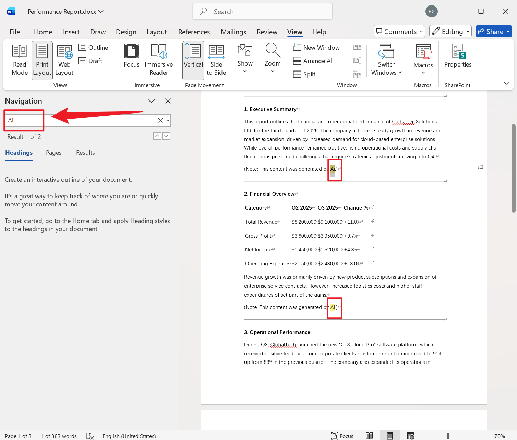The width and height of the screenshot is (517, 440).
Task: Click the 'Total Revenue' table cell
Action: click(261, 222)
